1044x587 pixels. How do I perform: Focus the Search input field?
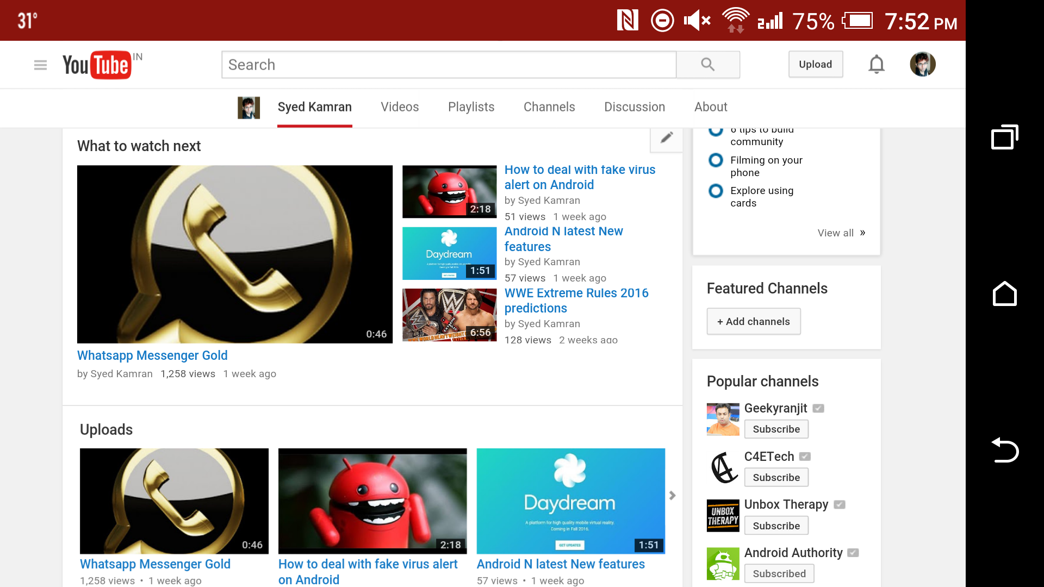click(x=449, y=65)
